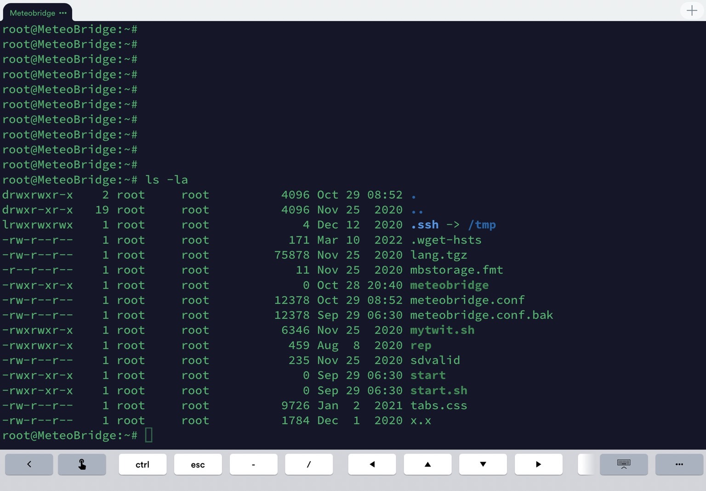This screenshot has height=491, width=706.
Task: Click the Dec 1 2020 date
Action: [x=360, y=421]
